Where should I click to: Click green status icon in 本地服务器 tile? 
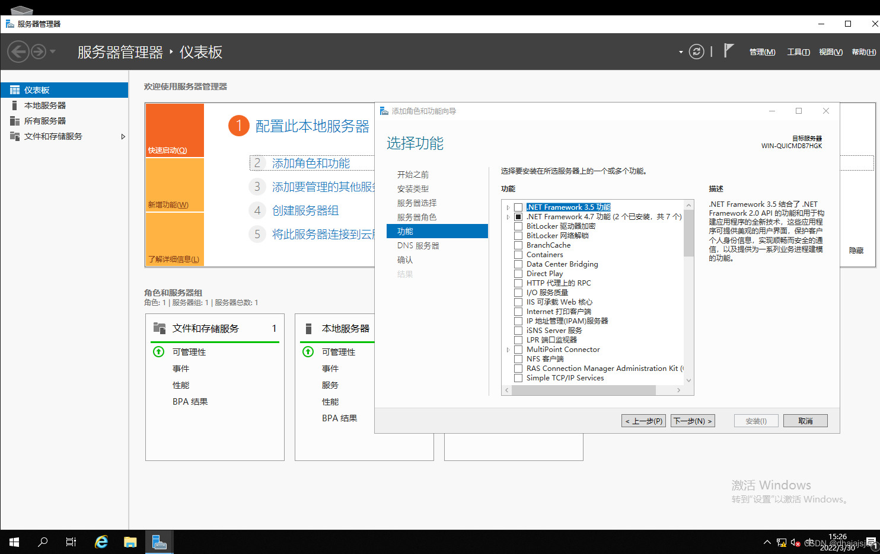tap(308, 352)
